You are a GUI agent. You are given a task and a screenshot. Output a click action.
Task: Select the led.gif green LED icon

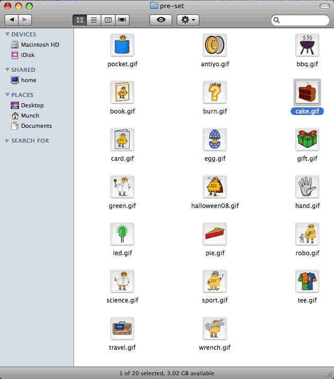coord(122,234)
